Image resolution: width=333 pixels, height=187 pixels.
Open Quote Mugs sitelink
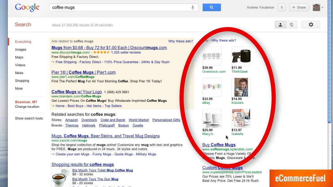(124, 154)
